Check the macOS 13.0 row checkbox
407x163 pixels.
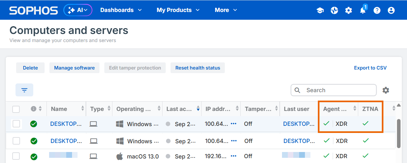point(16,157)
